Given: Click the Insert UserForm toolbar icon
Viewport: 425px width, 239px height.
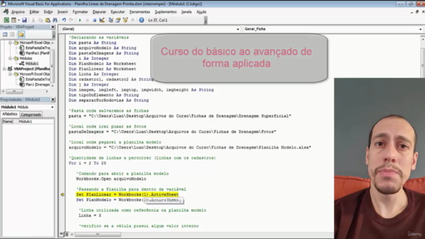Looking at the screenshot, I should pyautogui.click(x=13, y=20).
